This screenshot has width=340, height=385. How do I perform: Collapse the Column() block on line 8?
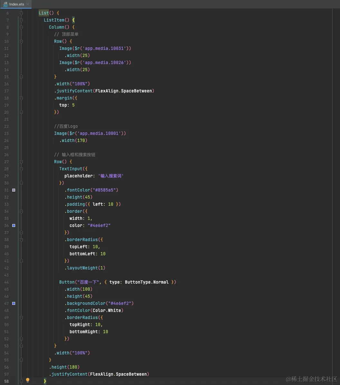[x=21, y=27]
